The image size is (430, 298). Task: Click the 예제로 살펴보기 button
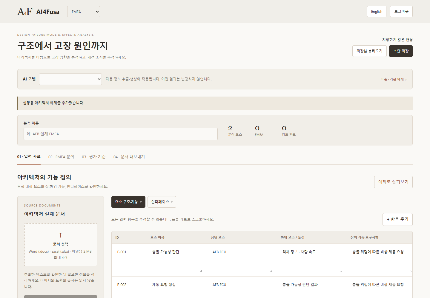click(x=393, y=182)
